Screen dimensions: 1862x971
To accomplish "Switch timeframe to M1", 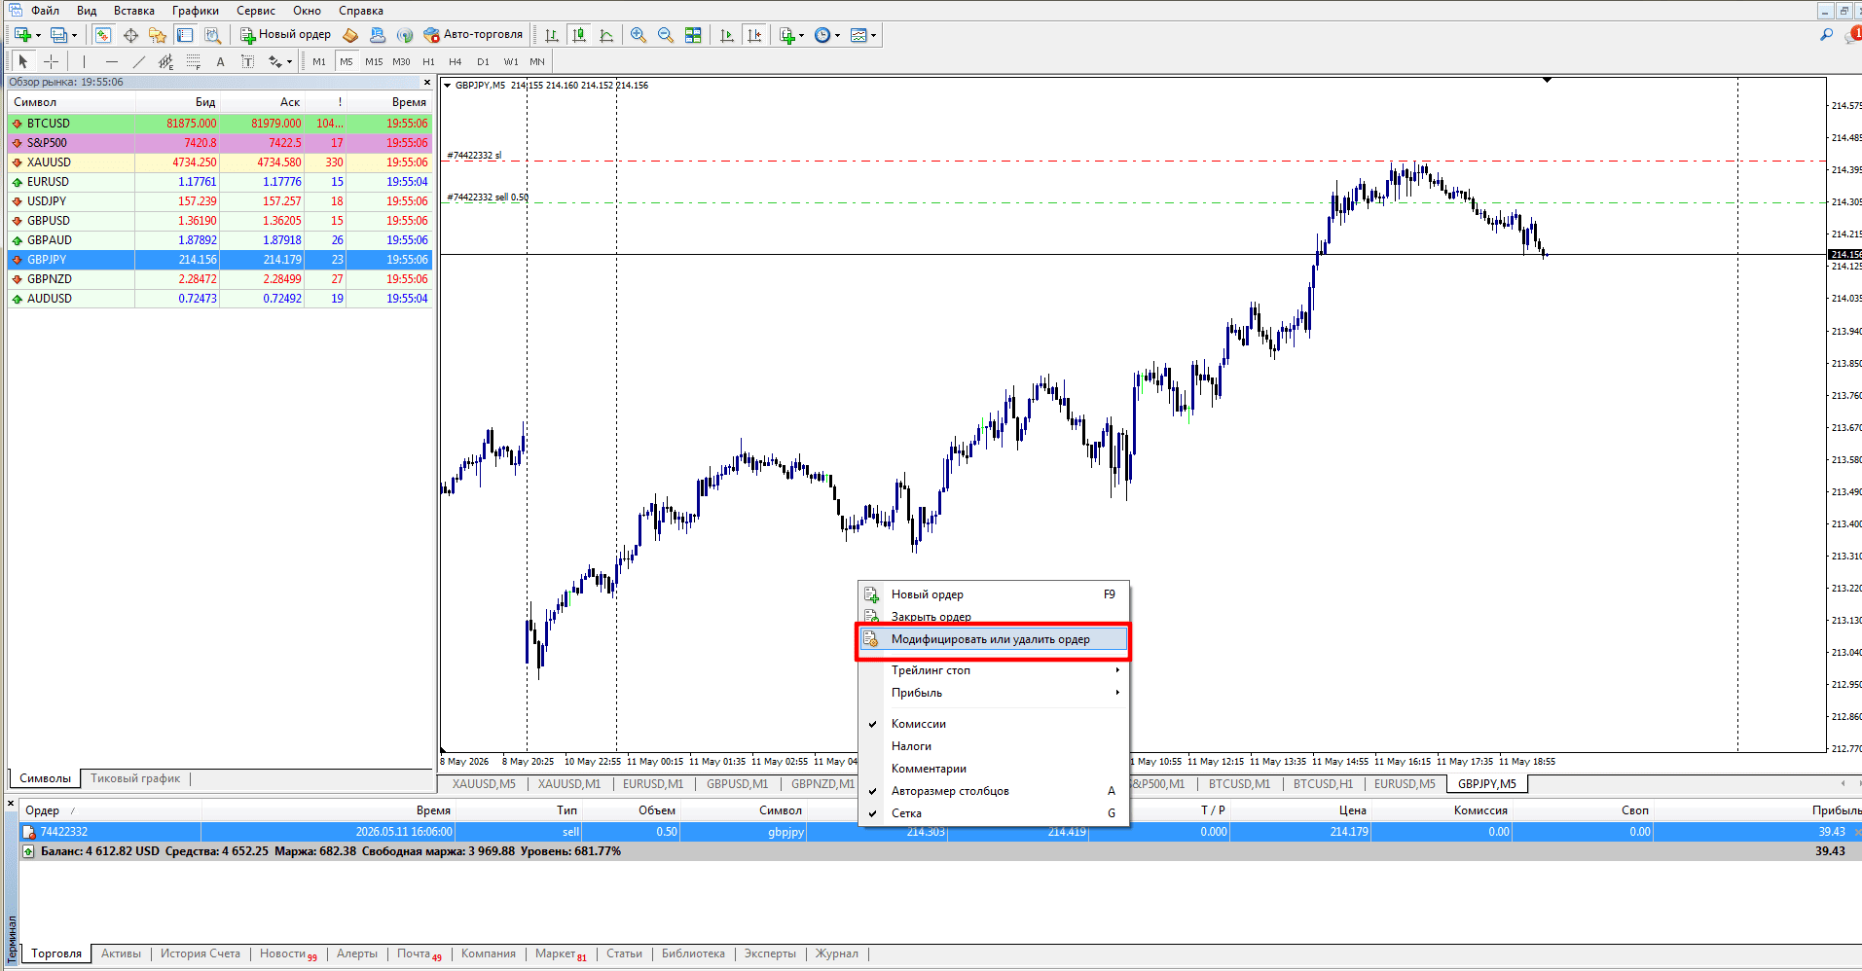I will pyautogui.click(x=319, y=61).
